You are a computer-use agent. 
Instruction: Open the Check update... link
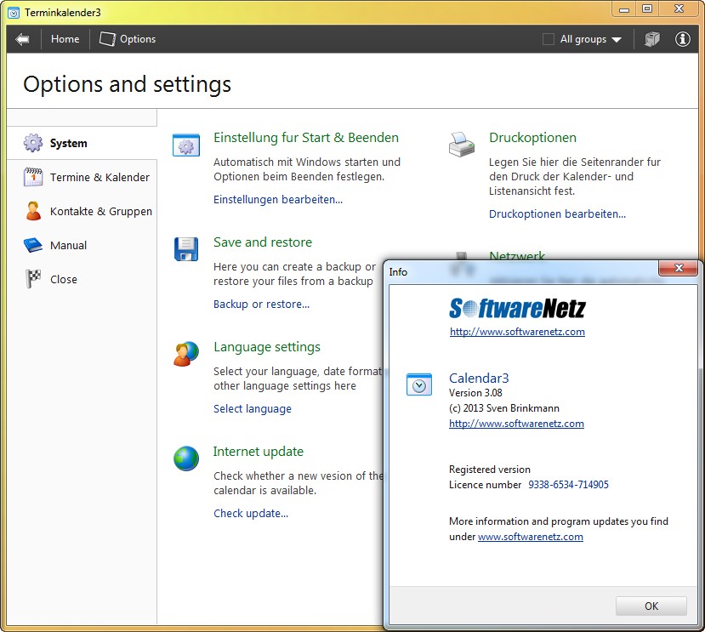251,513
